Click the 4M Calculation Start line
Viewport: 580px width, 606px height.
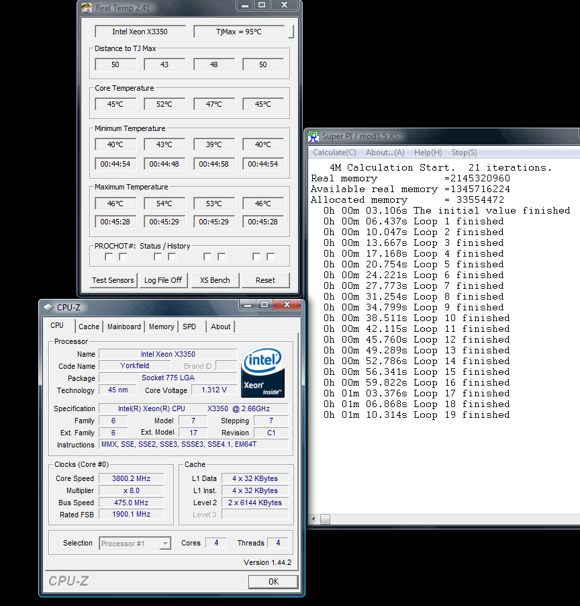pyautogui.click(x=440, y=168)
